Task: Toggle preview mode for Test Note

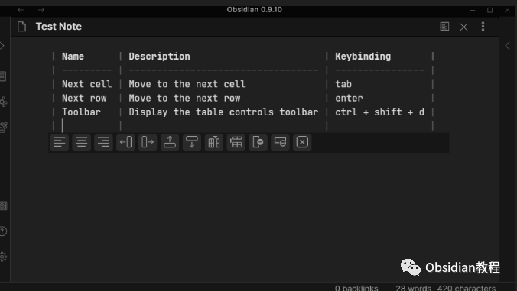Action: pyautogui.click(x=444, y=26)
